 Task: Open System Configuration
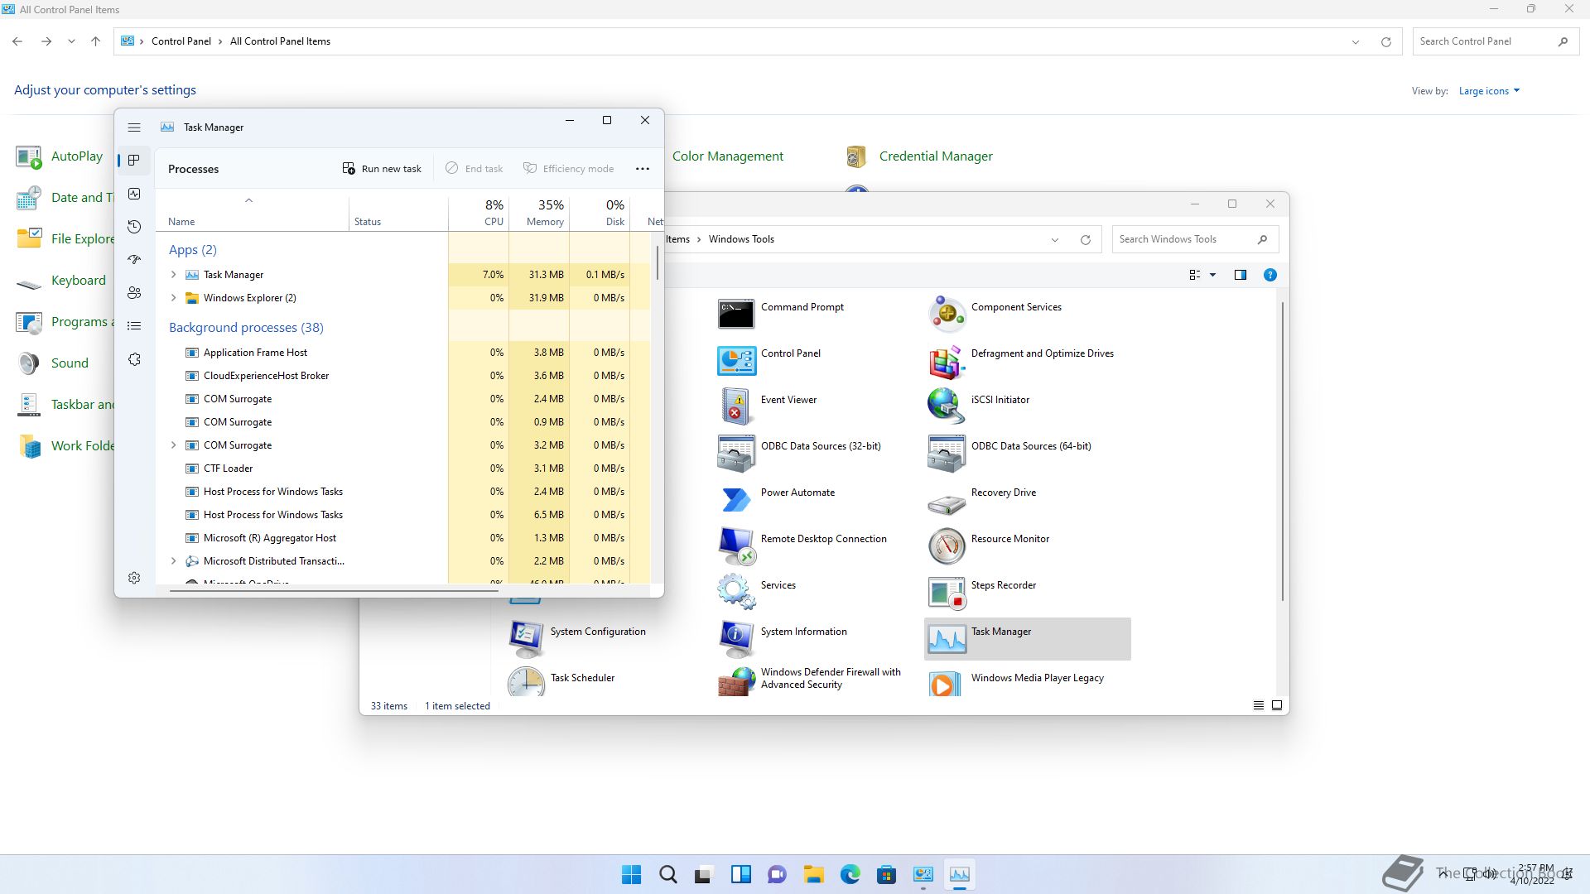pos(577,639)
